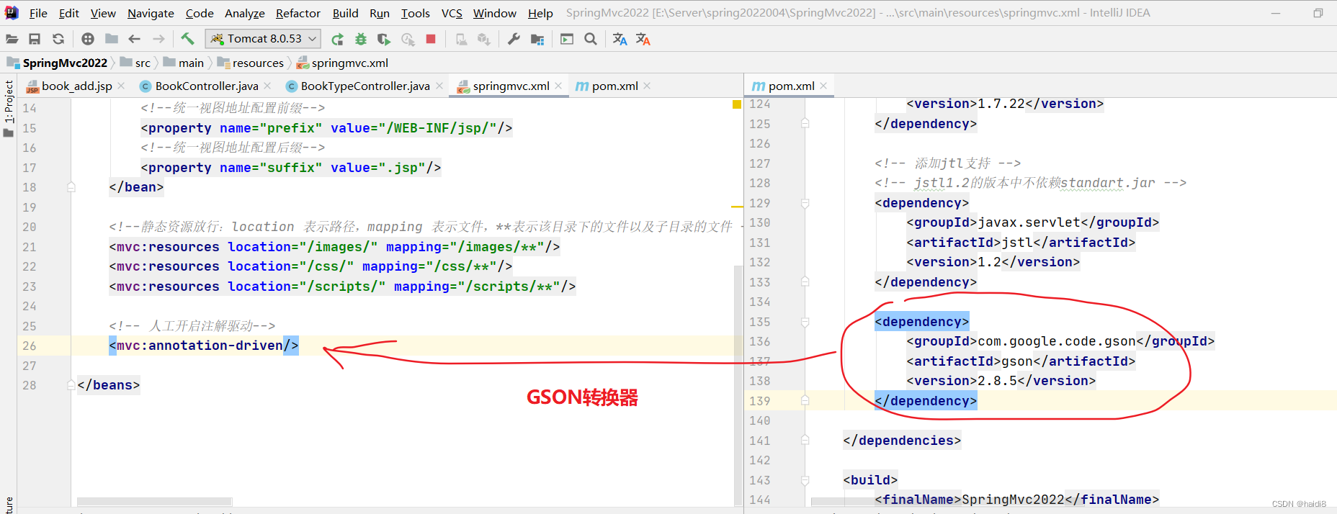Open Search Everywhere magnifier icon
Viewport: 1337px width, 514px height.
[x=591, y=39]
